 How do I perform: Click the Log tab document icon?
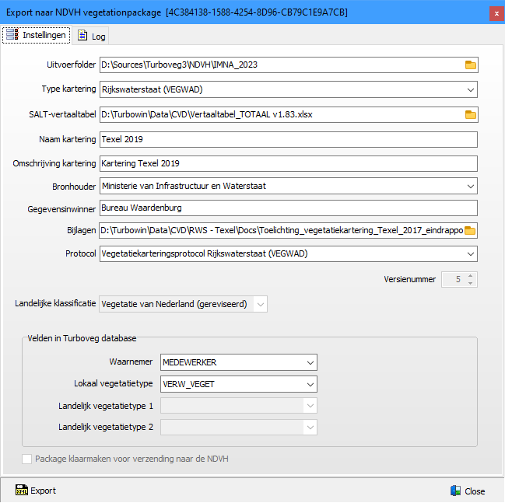coord(82,36)
